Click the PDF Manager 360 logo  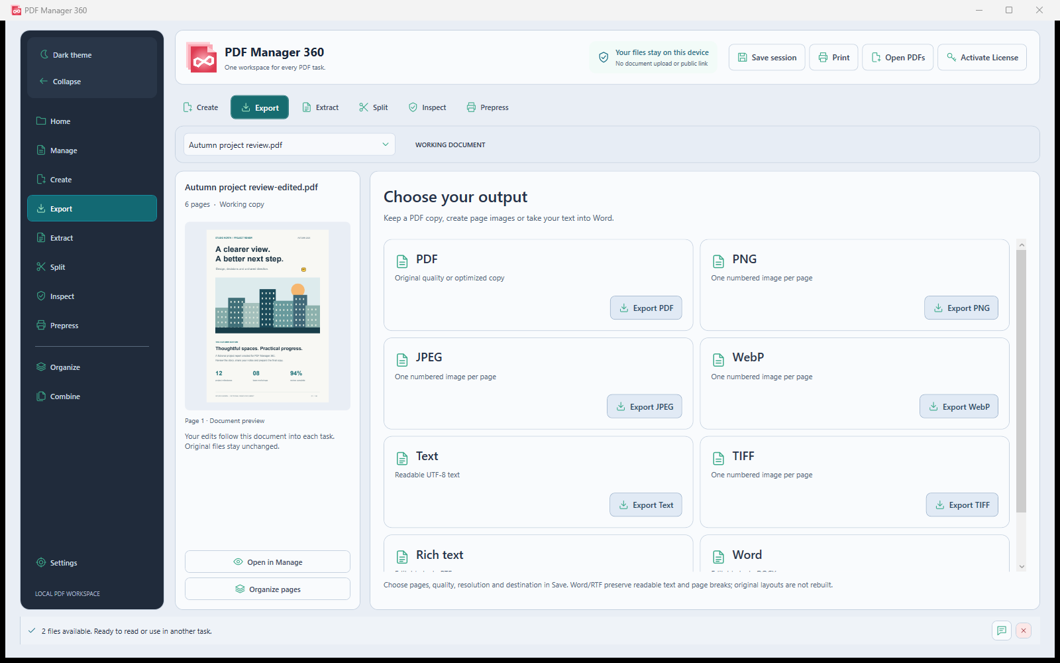[x=202, y=58]
